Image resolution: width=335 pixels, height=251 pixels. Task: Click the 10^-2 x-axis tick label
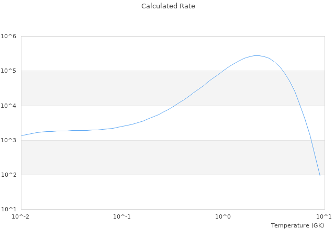coord(20,216)
